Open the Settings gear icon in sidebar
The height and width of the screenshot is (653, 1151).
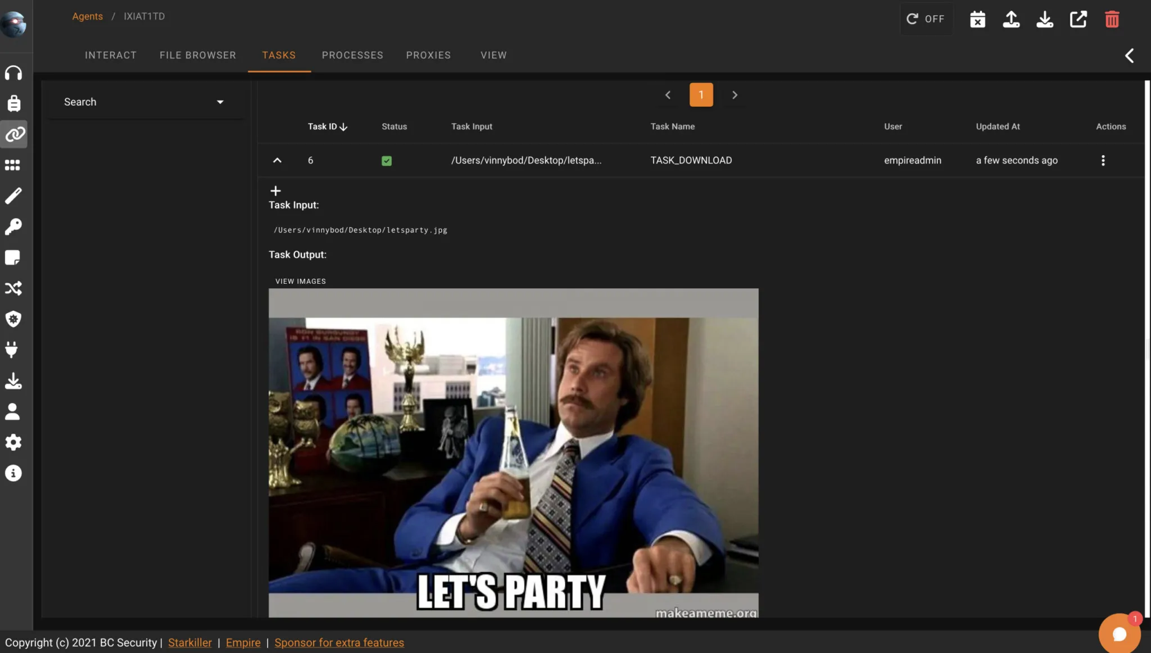(x=13, y=442)
